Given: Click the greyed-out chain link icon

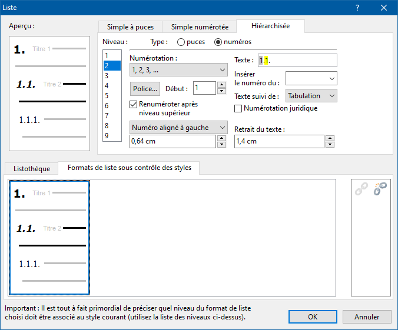Looking at the screenshot, I should tap(361, 189).
